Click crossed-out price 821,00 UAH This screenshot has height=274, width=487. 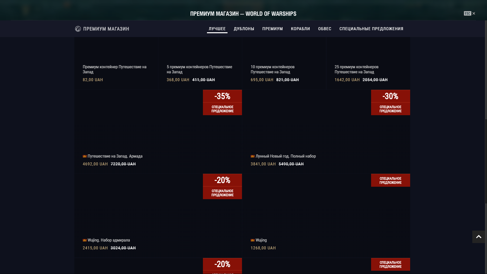point(288,80)
